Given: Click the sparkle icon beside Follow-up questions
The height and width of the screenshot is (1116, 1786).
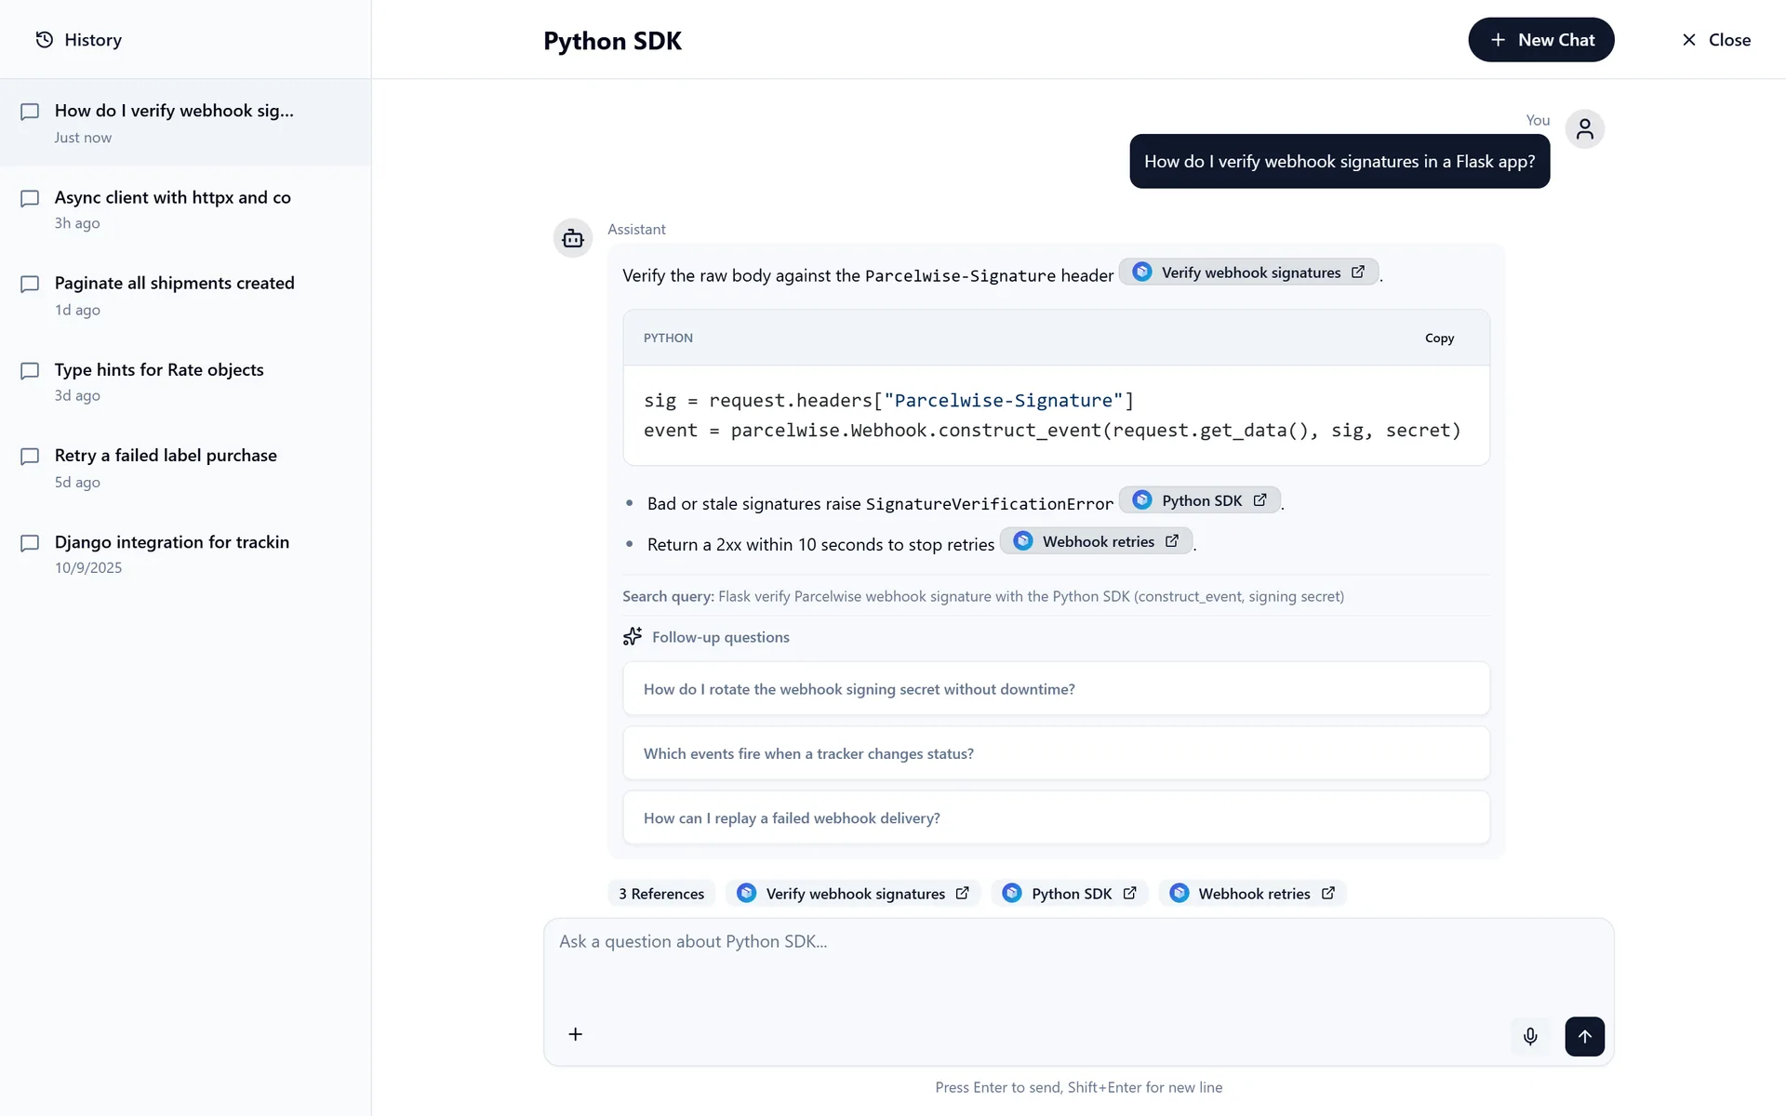Looking at the screenshot, I should point(633,636).
